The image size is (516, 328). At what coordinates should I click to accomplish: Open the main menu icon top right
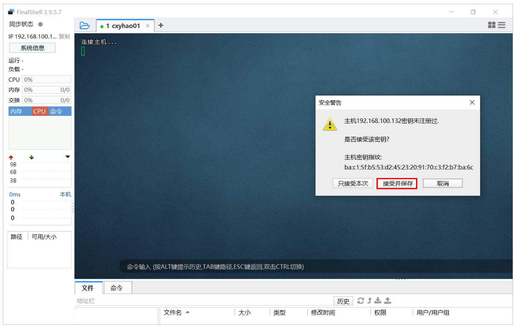point(502,25)
